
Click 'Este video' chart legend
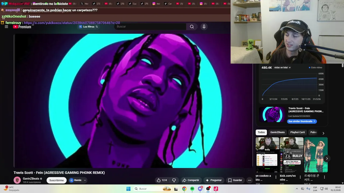[316, 68]
